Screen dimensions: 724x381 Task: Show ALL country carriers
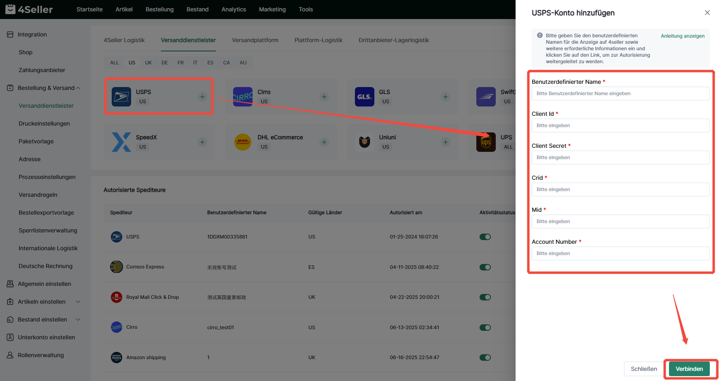[x=115, y=63]
